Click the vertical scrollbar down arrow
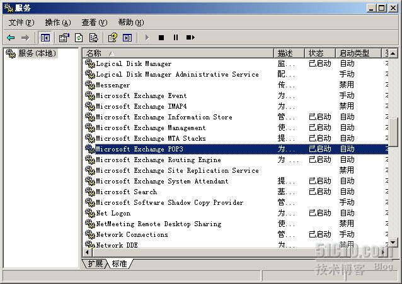 pos(393,242)
